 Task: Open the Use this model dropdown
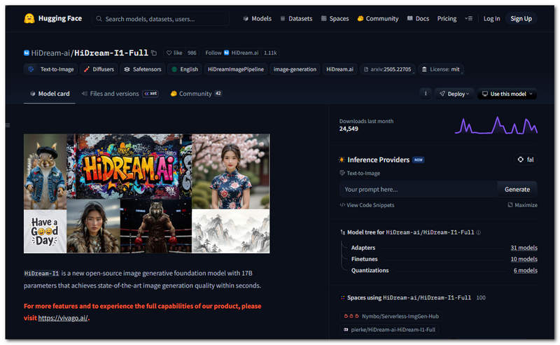(x=507, y=94)
